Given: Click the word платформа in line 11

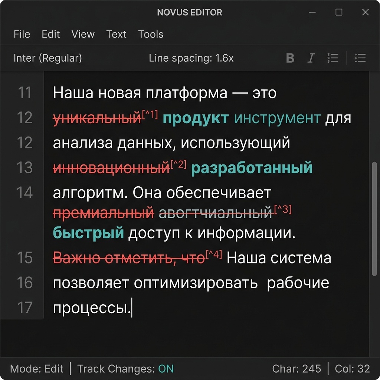Looking at the screenshot, I should (x=187, y=93).
